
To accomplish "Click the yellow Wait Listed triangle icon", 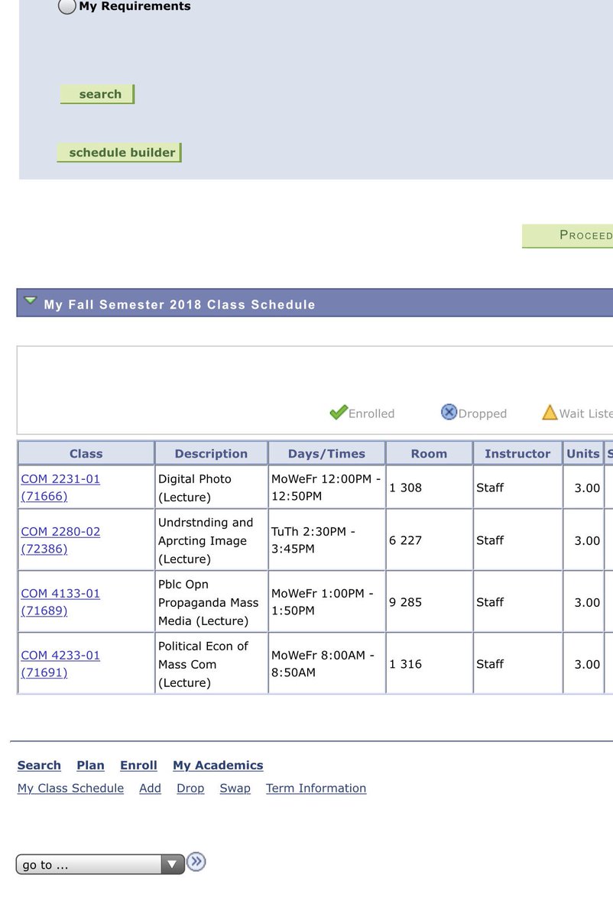I will pos(550,413).
